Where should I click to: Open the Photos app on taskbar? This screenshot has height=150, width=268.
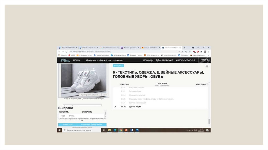click(x=137, y=130)
